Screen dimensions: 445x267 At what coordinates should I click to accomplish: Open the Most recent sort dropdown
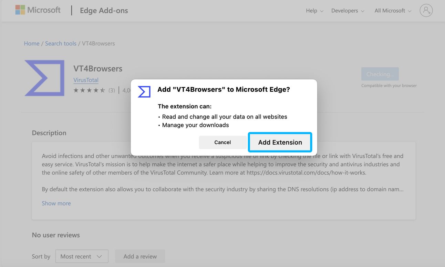(x=82, y=256)
